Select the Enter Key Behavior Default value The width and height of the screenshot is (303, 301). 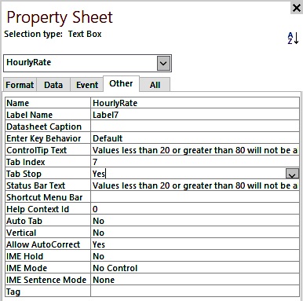pos(195,138)
